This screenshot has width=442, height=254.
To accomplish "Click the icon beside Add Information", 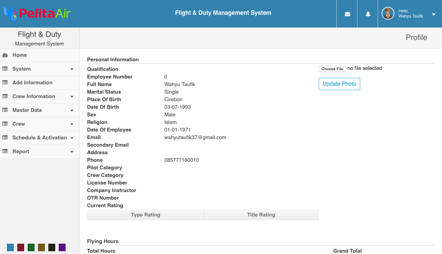I will click(5, 82).
